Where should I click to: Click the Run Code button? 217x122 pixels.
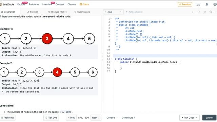click(x=190, y=118)
